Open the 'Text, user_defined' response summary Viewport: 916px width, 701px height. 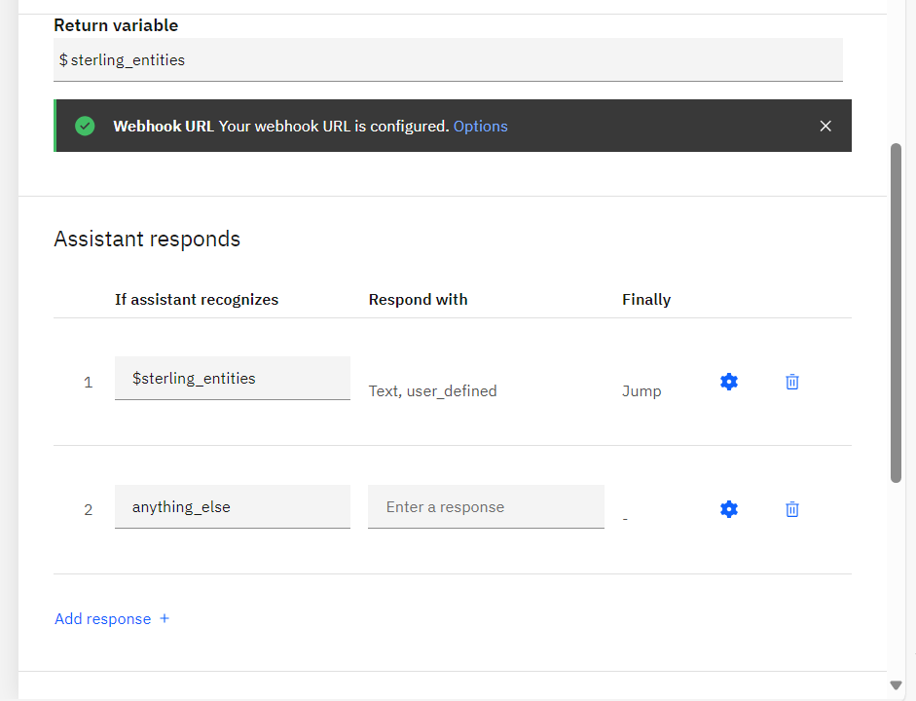point(432,390)
